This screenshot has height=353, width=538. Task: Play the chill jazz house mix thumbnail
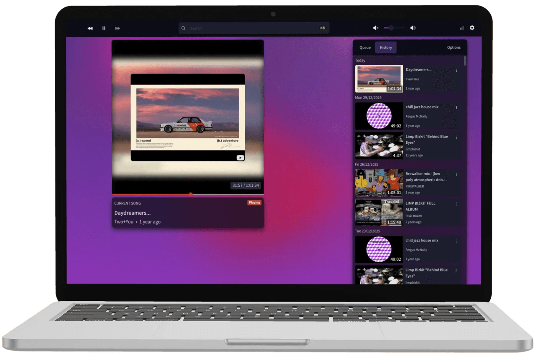(379, 116)
